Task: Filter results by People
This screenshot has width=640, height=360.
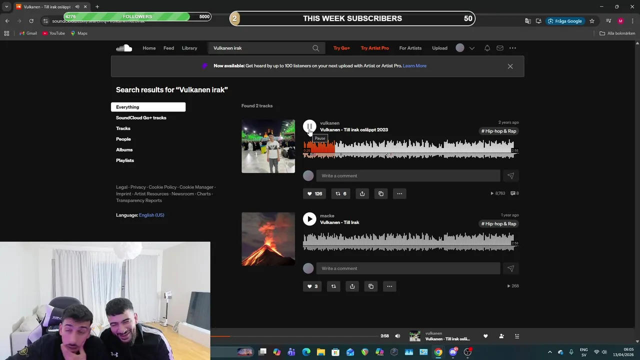Action: [123, 139]
